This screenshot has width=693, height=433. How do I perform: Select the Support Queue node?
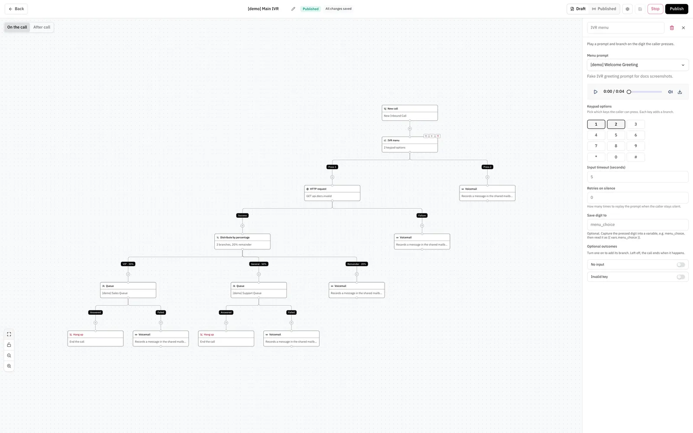click(x=259, y=290)
